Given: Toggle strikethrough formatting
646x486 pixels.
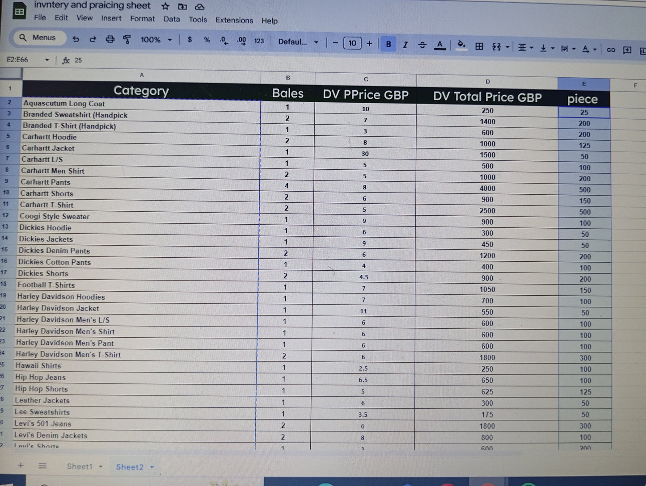Looking at the screenshot, I should coord(422,45).
